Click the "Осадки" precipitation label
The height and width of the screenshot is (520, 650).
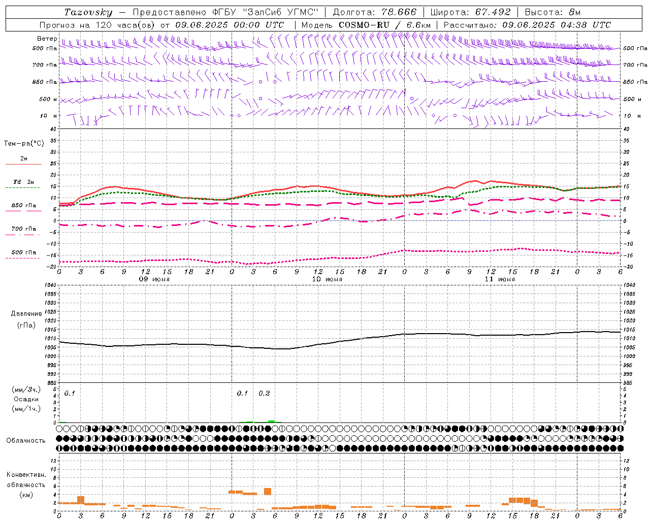26,399
